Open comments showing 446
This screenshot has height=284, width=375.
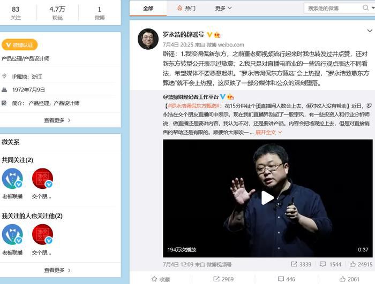(x=287, y=279)
